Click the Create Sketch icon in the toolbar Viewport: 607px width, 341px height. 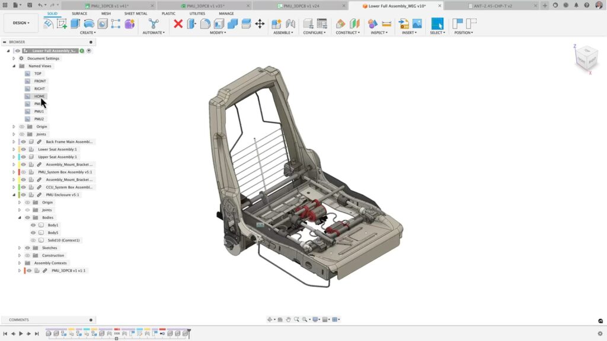[x=62, y=22]
